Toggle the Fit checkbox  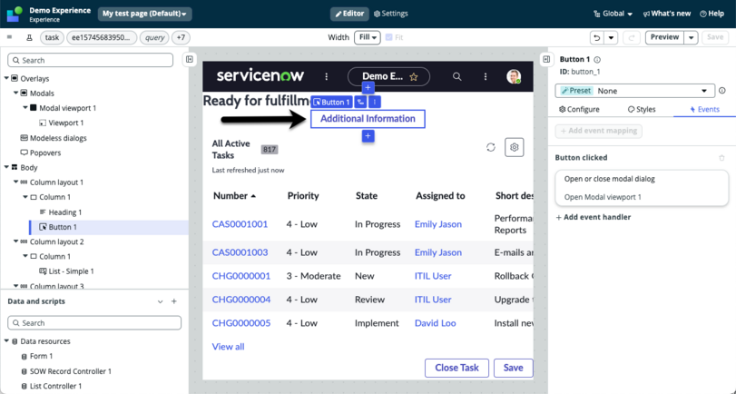point(388,37)
